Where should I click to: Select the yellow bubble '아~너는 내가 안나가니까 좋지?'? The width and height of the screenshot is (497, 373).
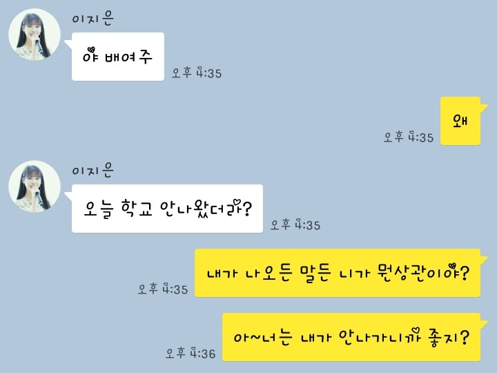351,337
